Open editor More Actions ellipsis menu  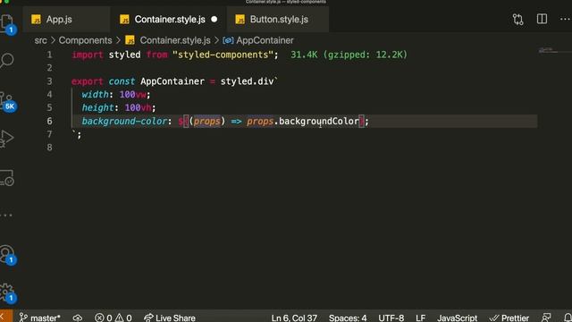[565, 19]
